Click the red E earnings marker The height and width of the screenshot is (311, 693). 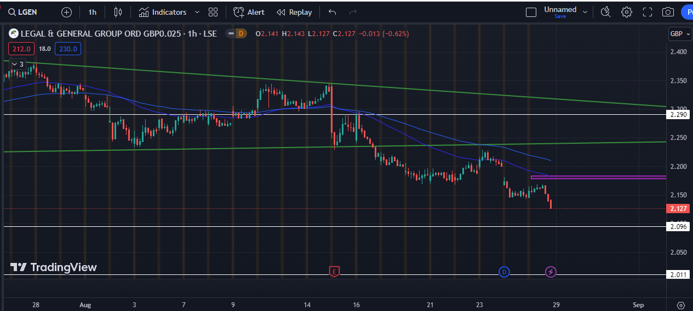[334, 271]
